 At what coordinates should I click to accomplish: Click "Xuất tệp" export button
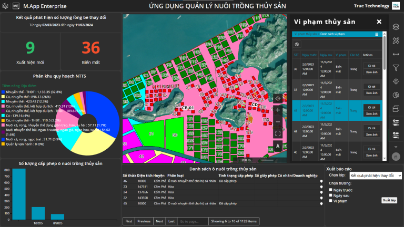(389, 200)
